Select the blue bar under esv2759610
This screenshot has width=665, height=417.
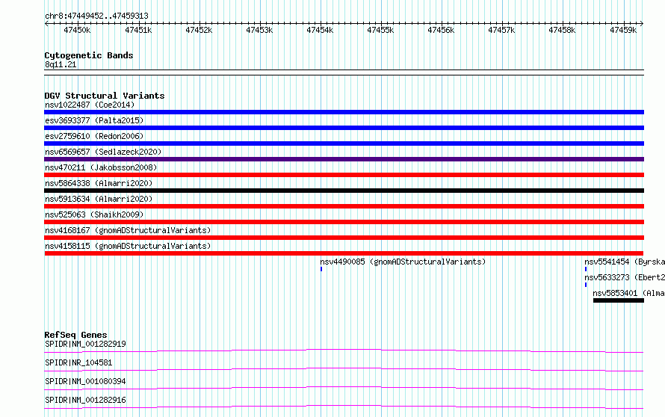point(344,143)
